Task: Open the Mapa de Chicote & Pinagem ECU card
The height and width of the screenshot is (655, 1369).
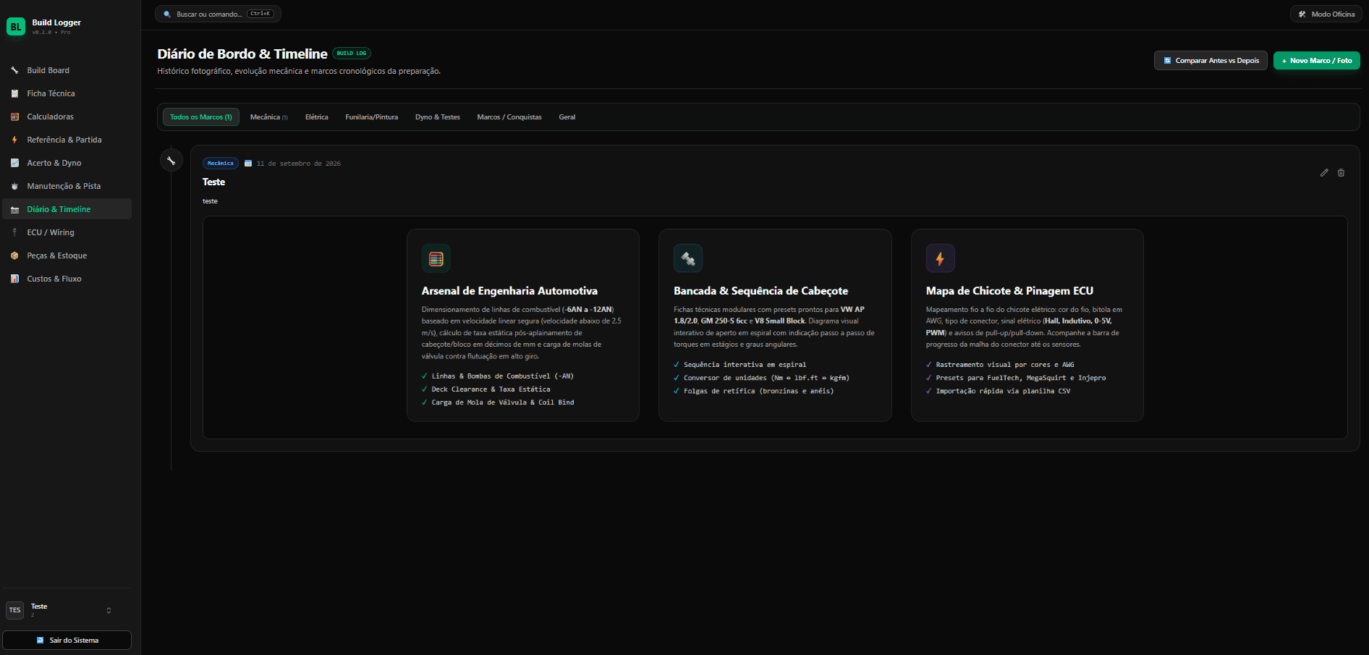Action: click(x=1027, y=326)
